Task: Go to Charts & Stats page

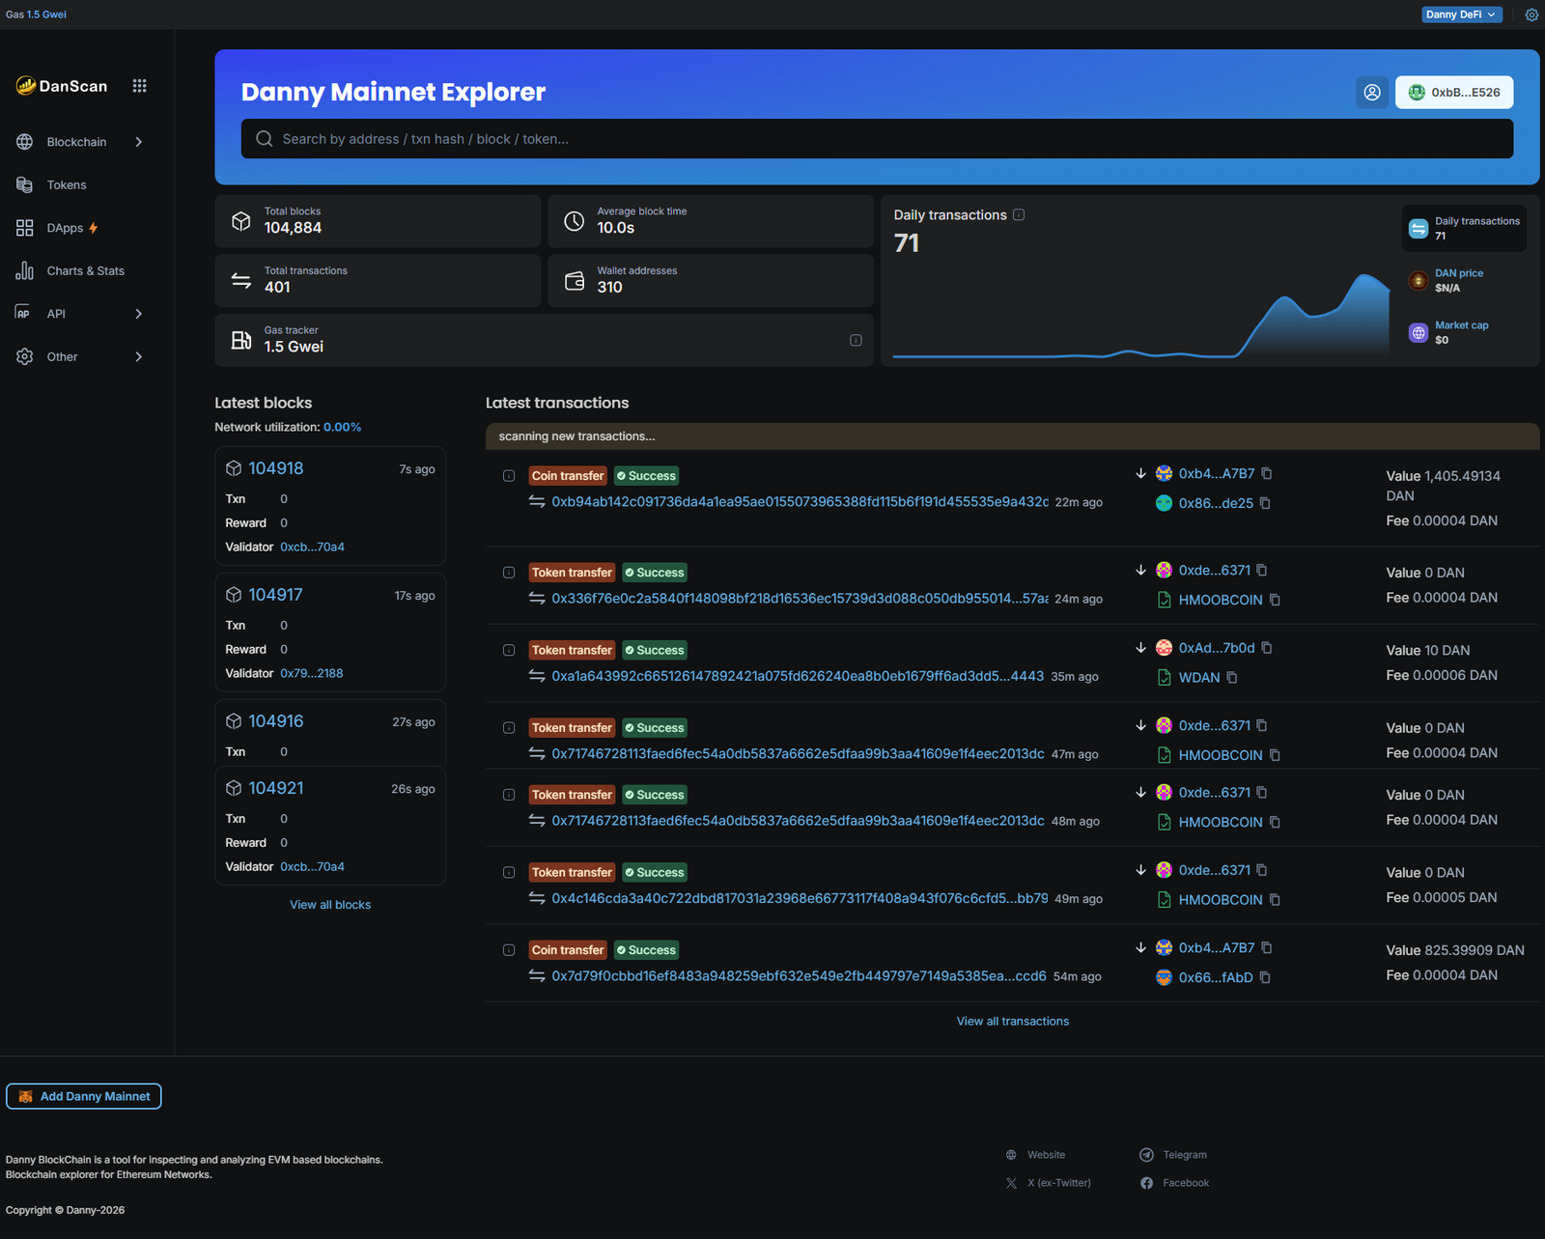Action: [x=85, y=270]
